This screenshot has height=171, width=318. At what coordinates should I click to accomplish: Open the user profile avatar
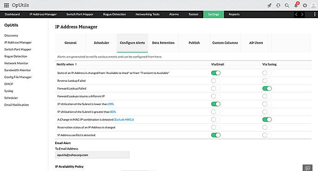(x=313, y=6)
